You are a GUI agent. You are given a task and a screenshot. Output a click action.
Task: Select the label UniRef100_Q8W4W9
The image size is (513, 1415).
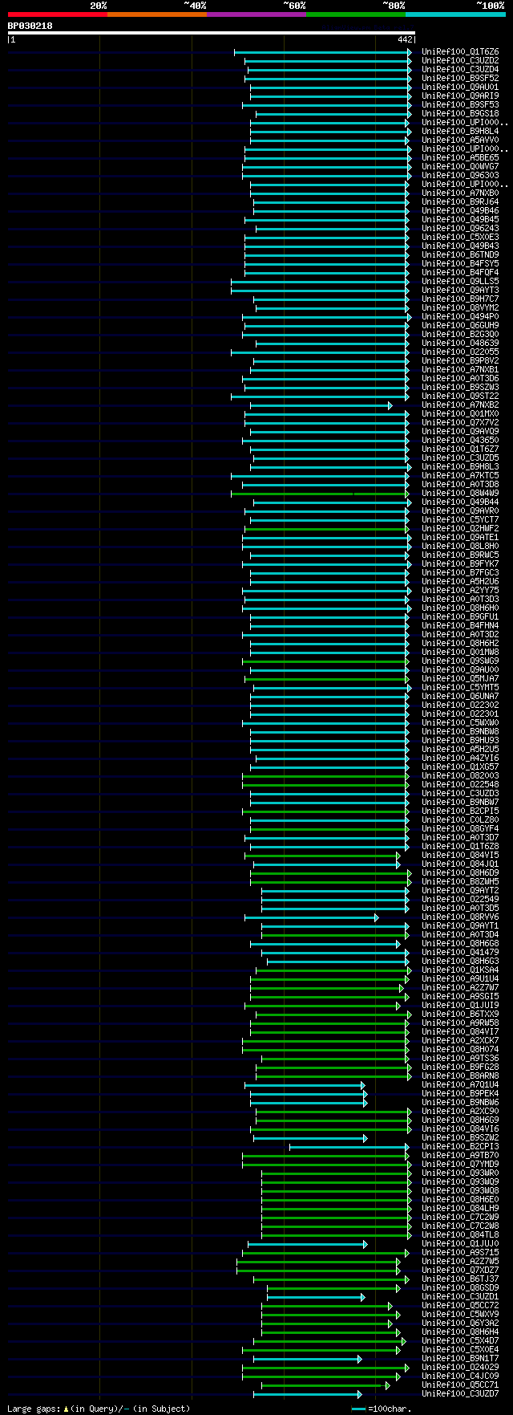(x=460, y=493)
